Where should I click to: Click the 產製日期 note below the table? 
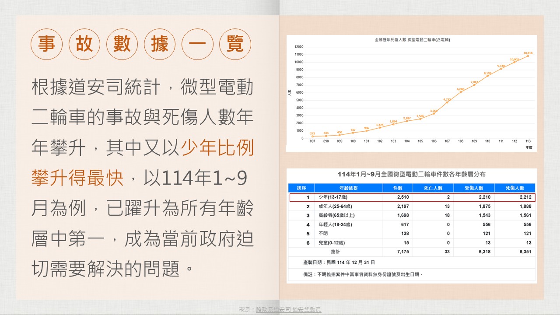(333, 262)
